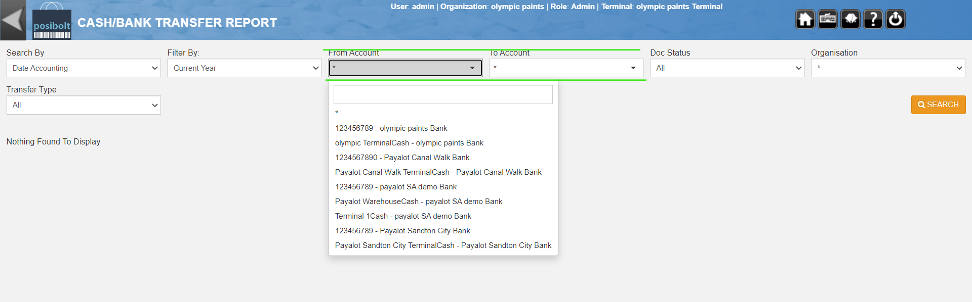The image size is (972, 302).
Task: Collapse the From Account dropdown
Action: pyautogui.click(x=406, y=68)
